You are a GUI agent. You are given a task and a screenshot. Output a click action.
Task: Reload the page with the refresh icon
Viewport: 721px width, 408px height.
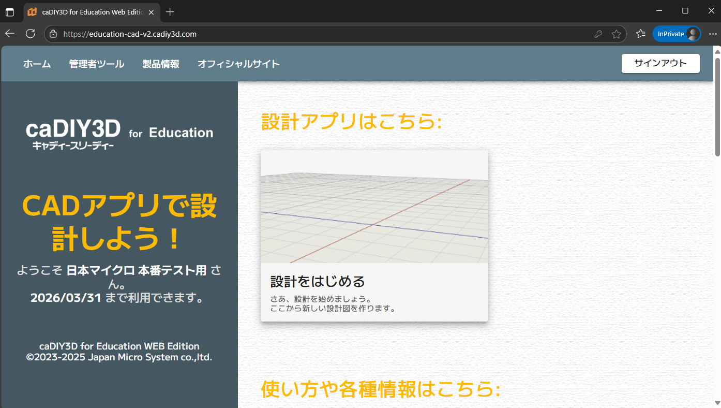[x=31, y=34]
